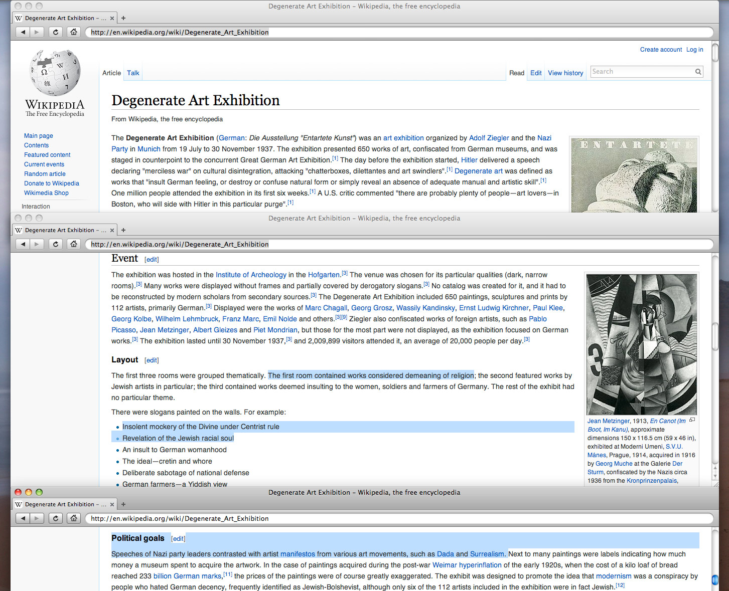The width and height of the screenshot is (729, 591).
Task: Click Donate to Wikipedia link
Action: point(52,183)
